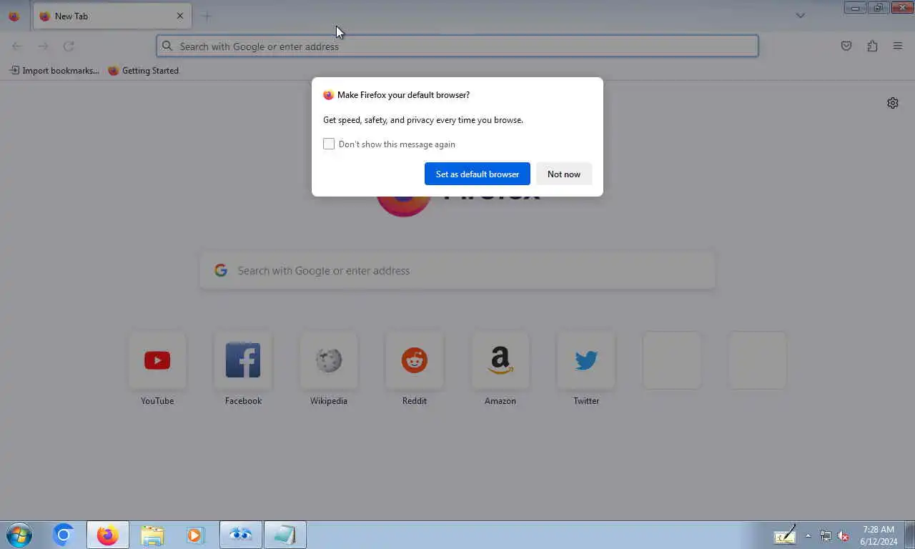The width and height of the screenshot is (915, 549).
Task: Click Set as default browser button
Action: point(478,174)
